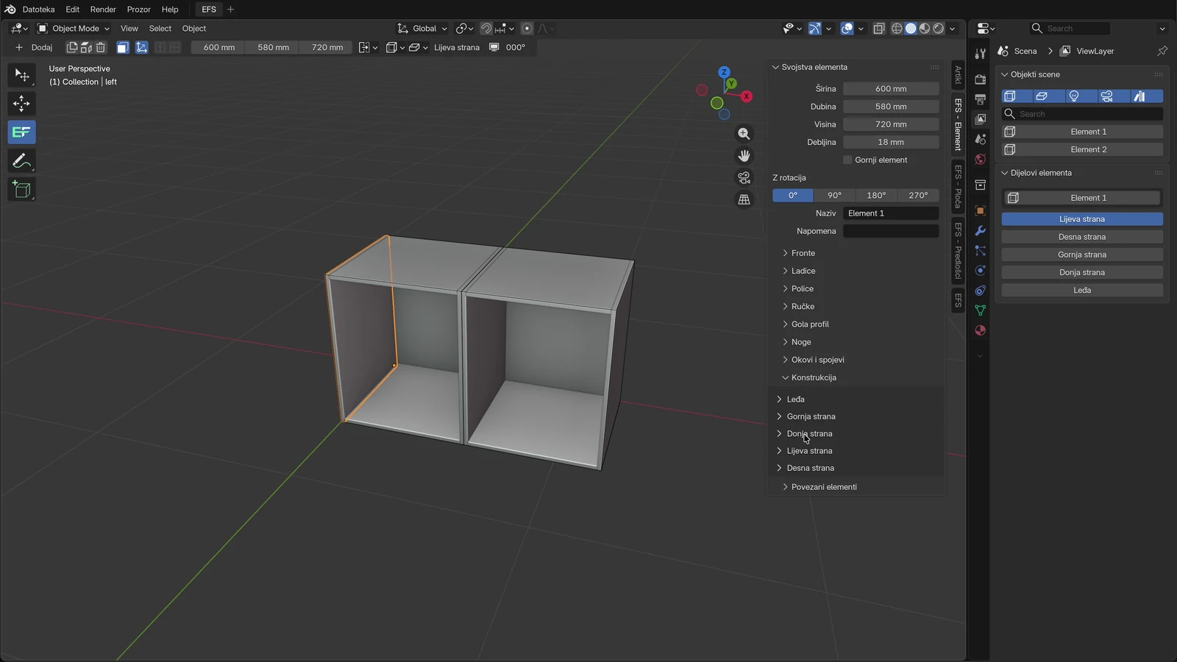Collapse the Konstrukcija section
1177x662 pixels.
813,377
